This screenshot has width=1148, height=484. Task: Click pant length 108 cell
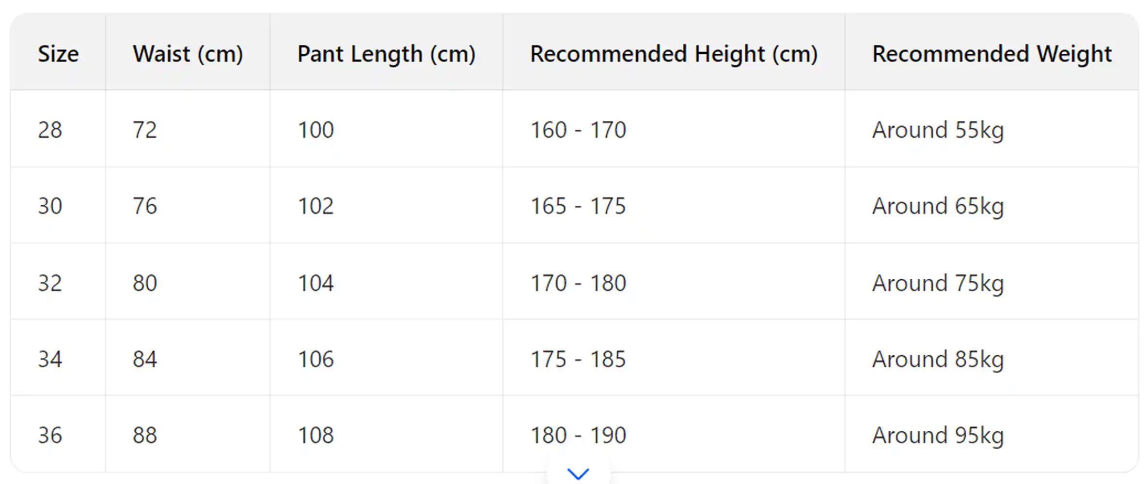[x=315, y=435]
